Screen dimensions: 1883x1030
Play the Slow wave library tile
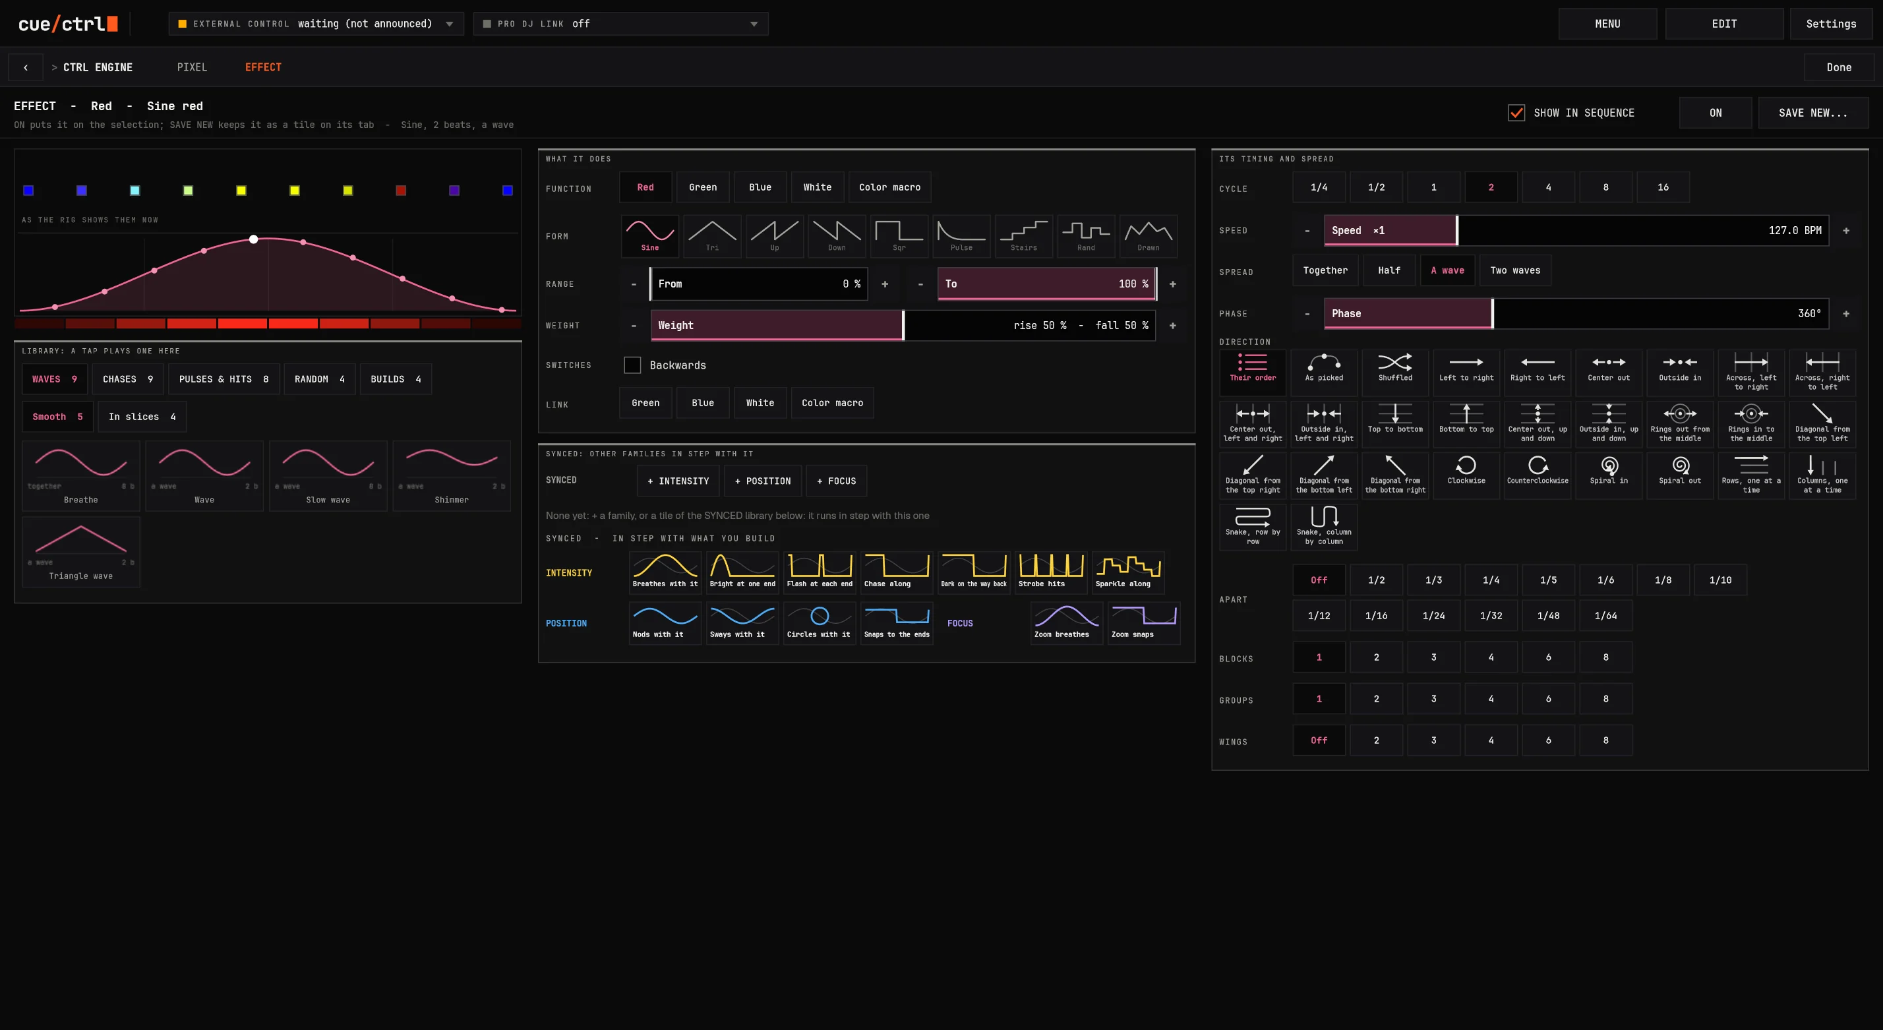(328, 475)
